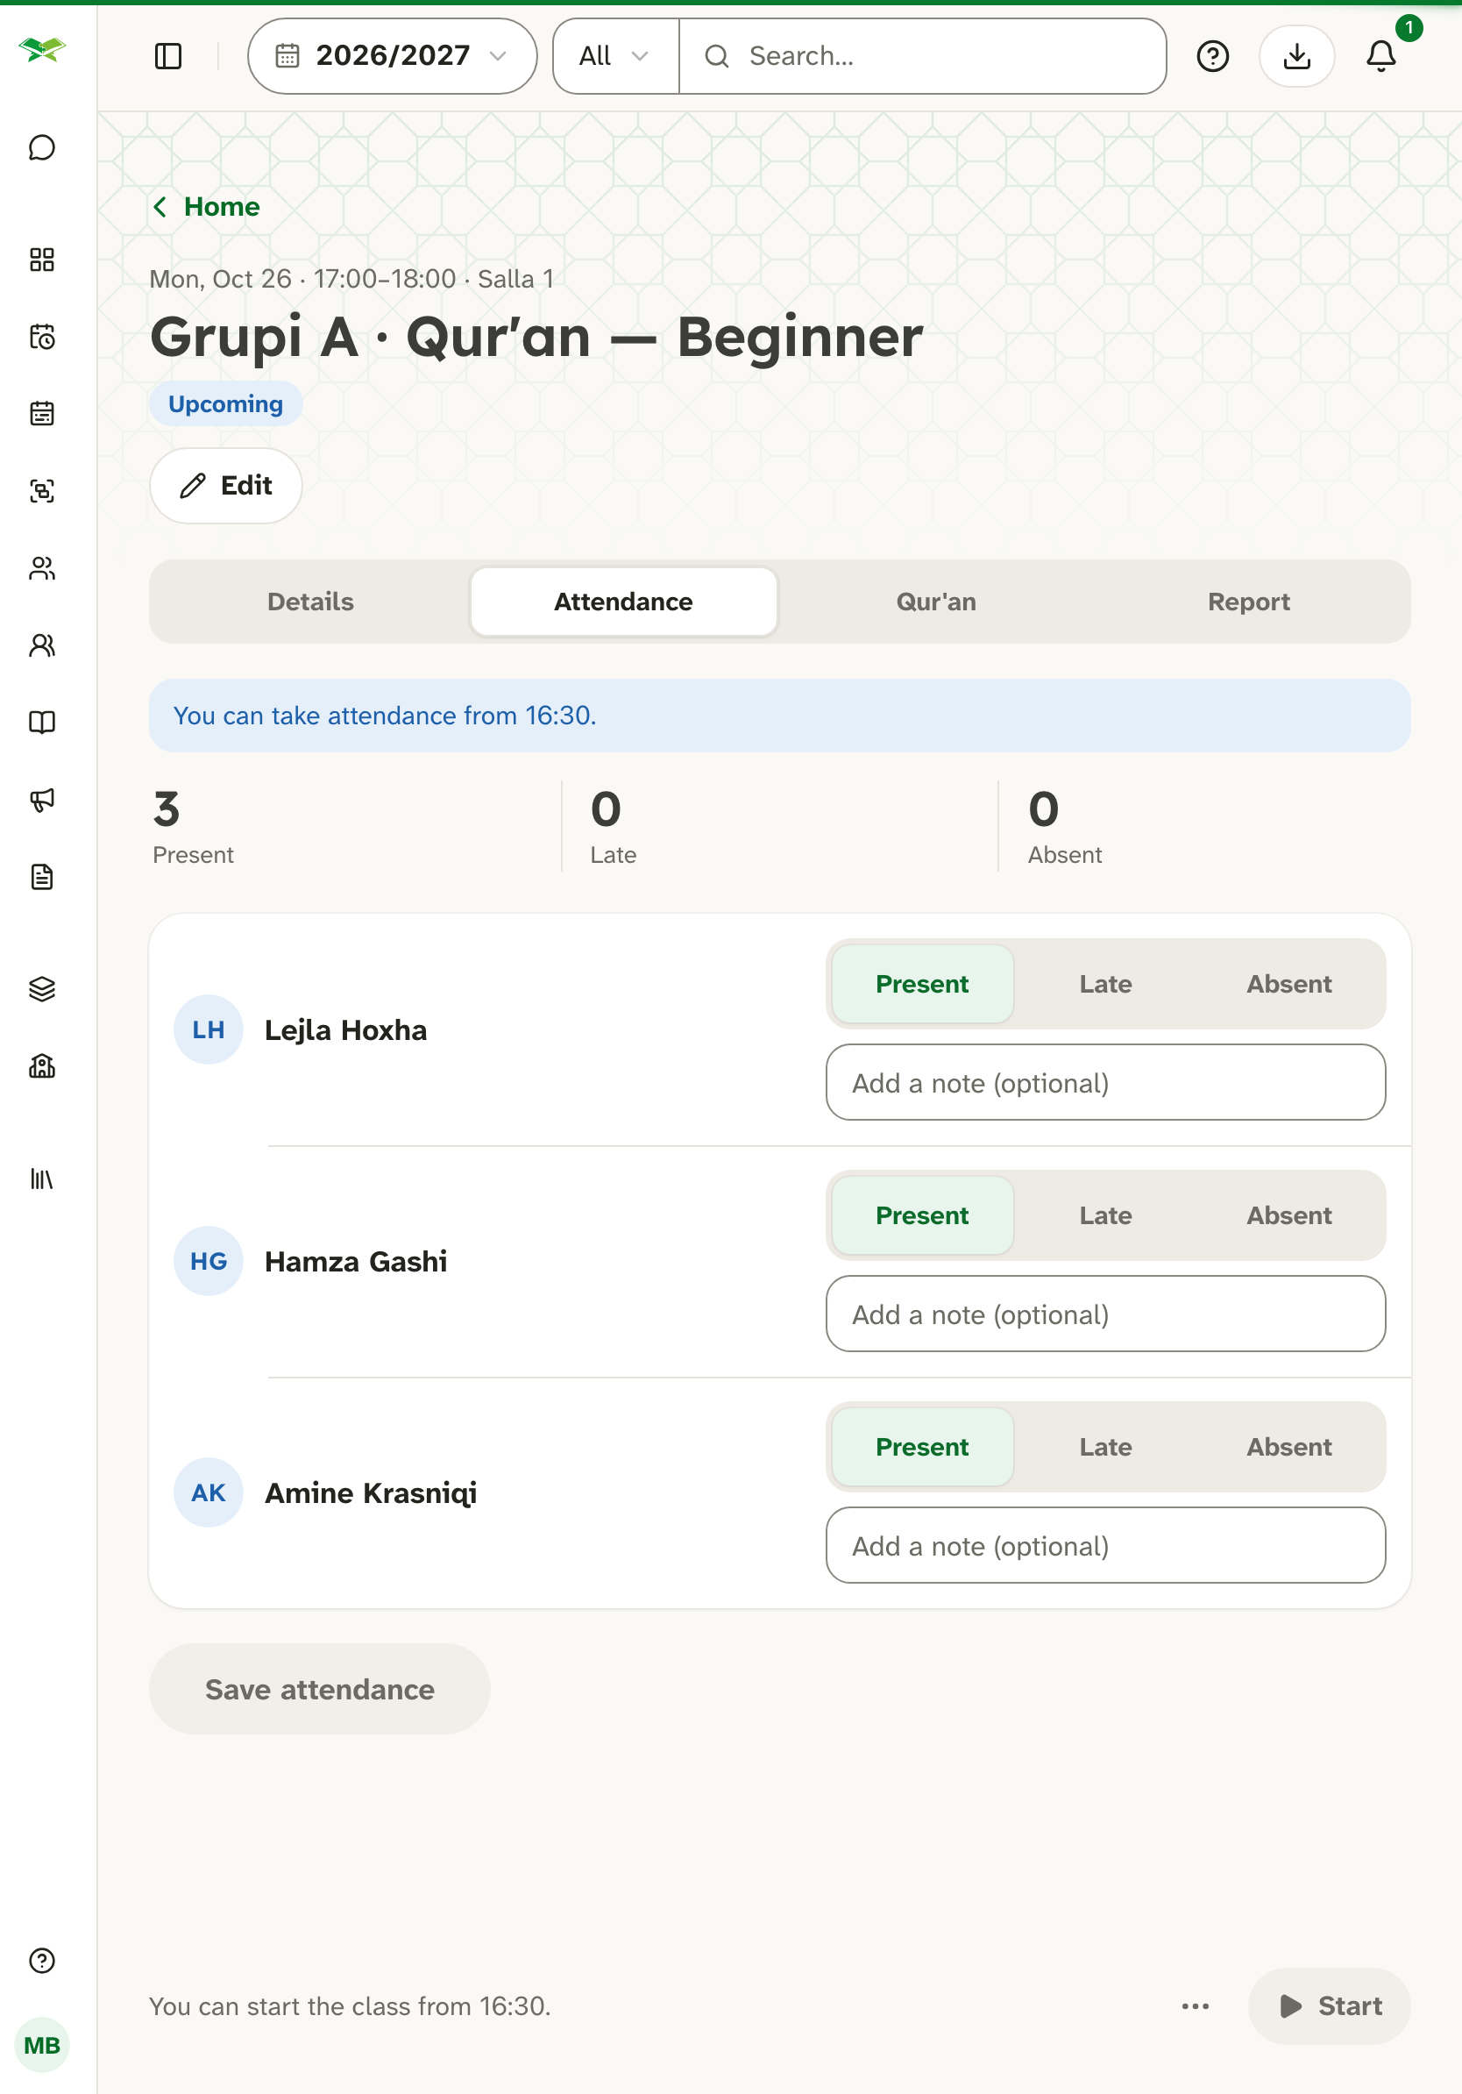Click the MB user avatar

(42, 2045)
